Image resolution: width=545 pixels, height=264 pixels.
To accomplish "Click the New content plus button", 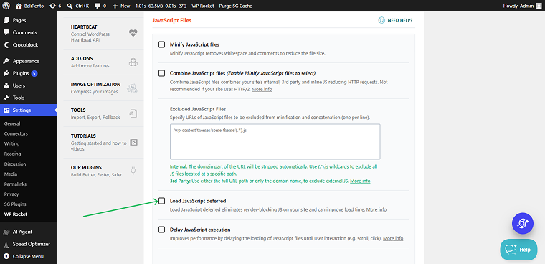I will (121, 6).
